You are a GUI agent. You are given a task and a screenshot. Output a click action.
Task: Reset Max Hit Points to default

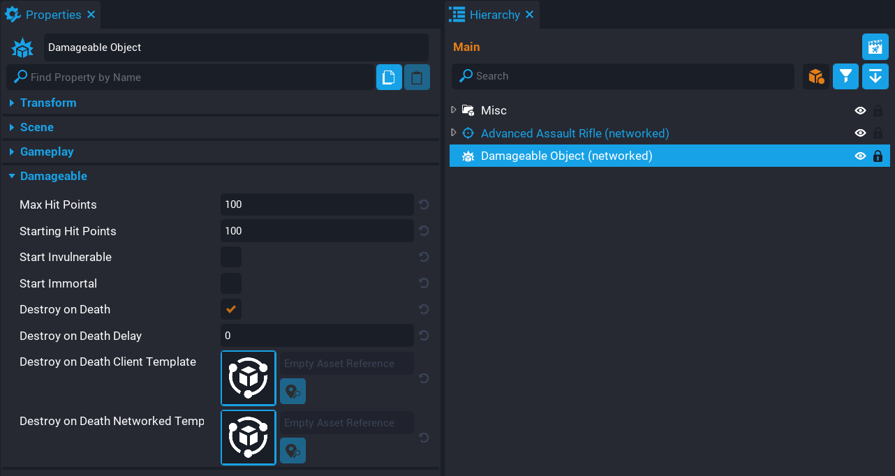(x=423, y=204)
